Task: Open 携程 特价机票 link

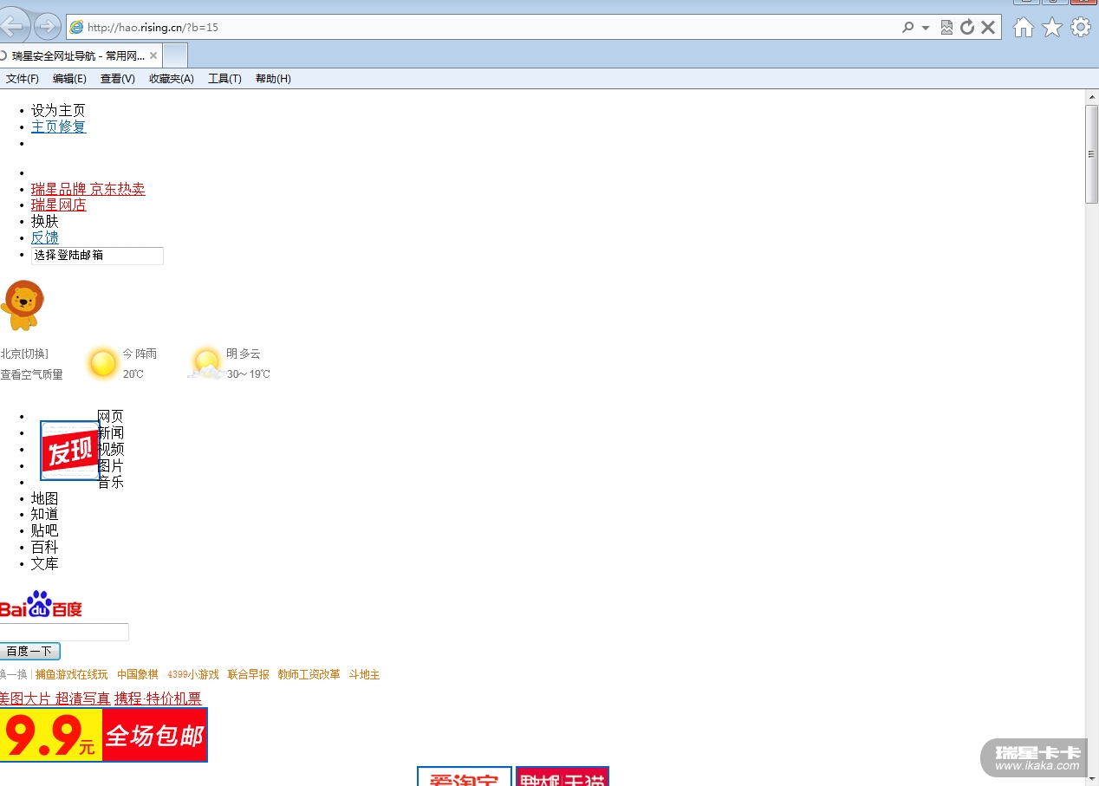Action: pos(158,698)
